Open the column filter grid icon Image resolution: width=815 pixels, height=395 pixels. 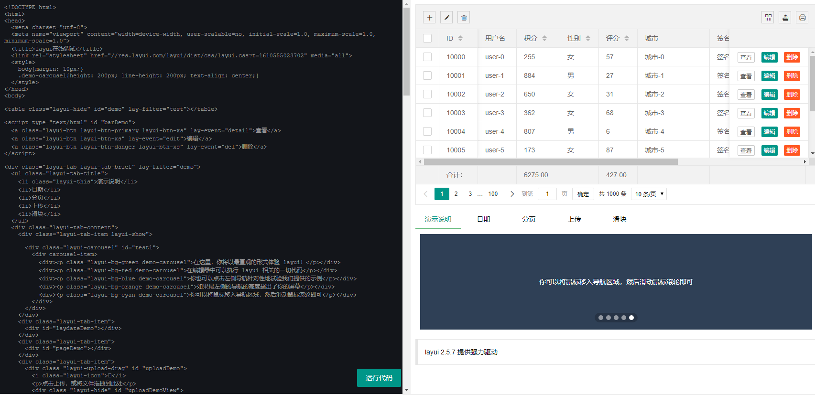coord(768,18)
